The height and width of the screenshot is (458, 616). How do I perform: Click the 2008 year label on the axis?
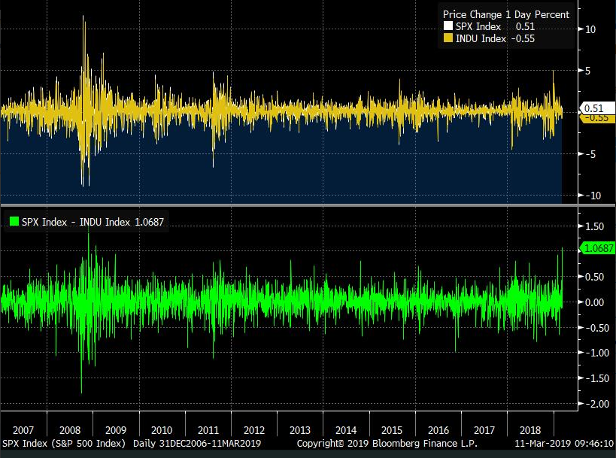click(x=69, y=430)
